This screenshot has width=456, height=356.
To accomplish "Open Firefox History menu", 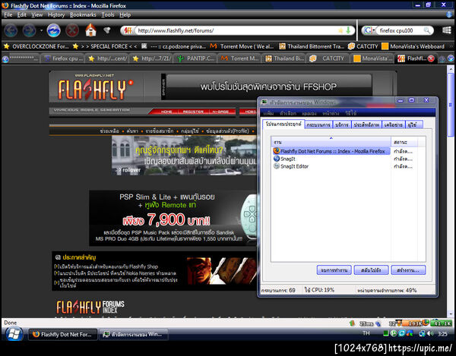I will coord(56,15).
